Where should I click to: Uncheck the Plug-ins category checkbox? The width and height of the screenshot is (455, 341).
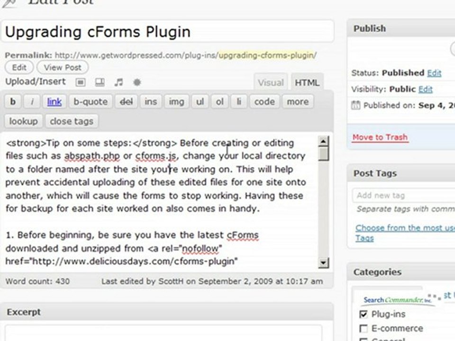(364, 314)
